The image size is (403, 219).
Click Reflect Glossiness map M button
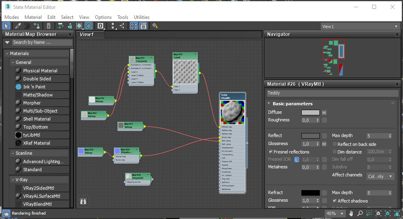(x=324, y=144)
